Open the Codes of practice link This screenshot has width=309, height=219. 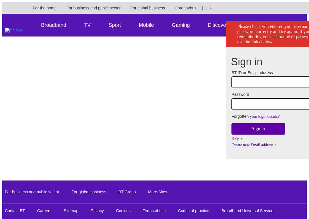(x=193, y=211)
